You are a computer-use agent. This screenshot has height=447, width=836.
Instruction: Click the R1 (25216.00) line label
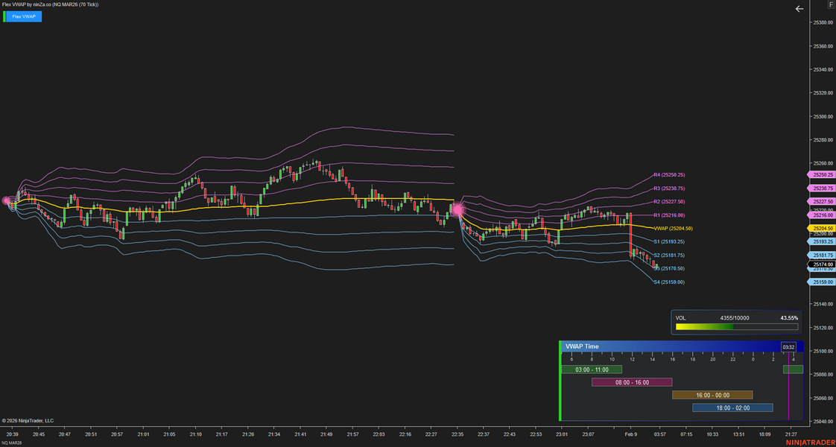668,215
